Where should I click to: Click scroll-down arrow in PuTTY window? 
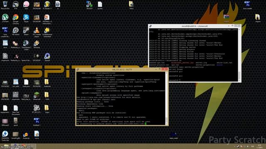[166, 124]
